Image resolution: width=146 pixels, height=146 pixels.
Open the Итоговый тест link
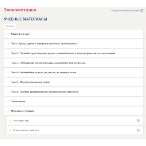tap(21, 120)
